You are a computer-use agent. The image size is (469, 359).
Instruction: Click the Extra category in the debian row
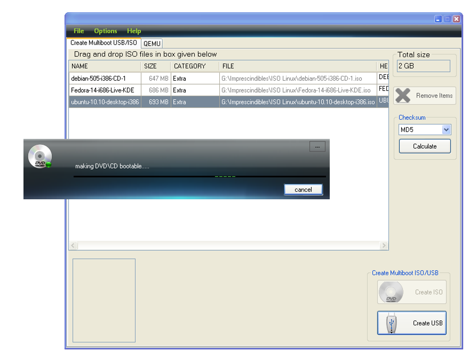[179, 78]
